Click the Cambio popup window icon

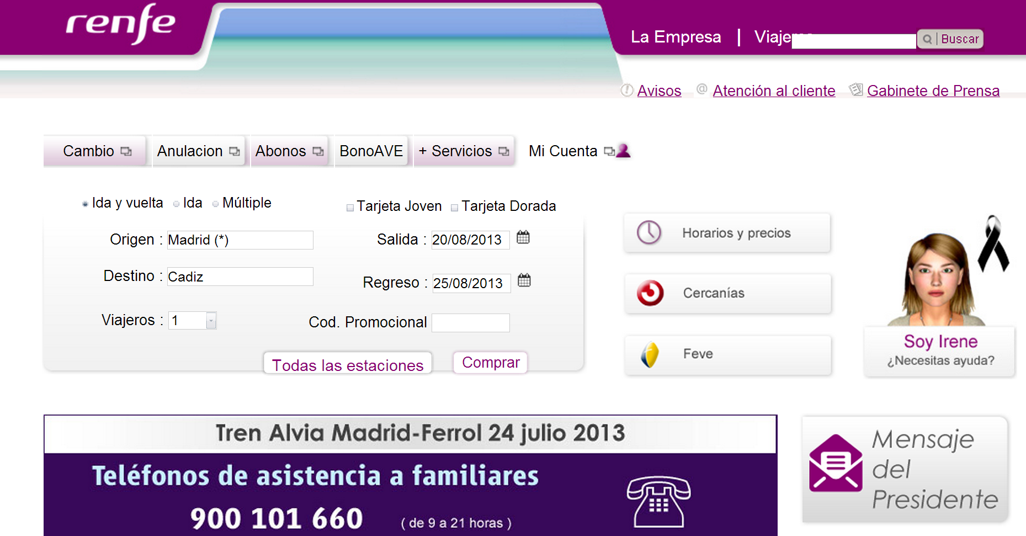point(126,151)
